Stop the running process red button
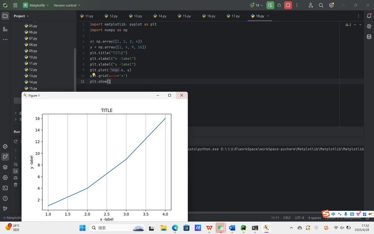The height and width of the screenshot is (234, 374). (288, 5)
